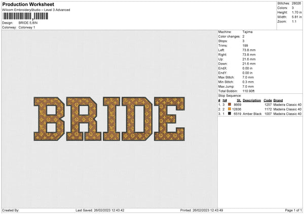Click the 'Colorway 1' value
The image size is (304, 214).
click(27, 27)
